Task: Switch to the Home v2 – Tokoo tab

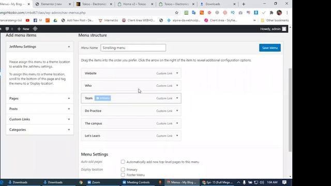Action: (x=134, y=4)
